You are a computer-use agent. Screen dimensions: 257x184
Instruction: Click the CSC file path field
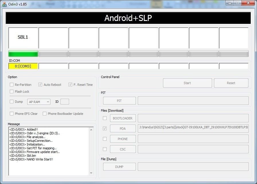pos(193,149)
